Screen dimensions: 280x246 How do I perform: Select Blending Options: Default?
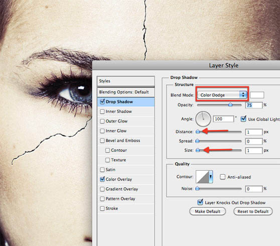[x=126, y=92]
